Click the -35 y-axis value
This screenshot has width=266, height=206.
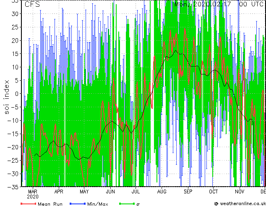13,187
